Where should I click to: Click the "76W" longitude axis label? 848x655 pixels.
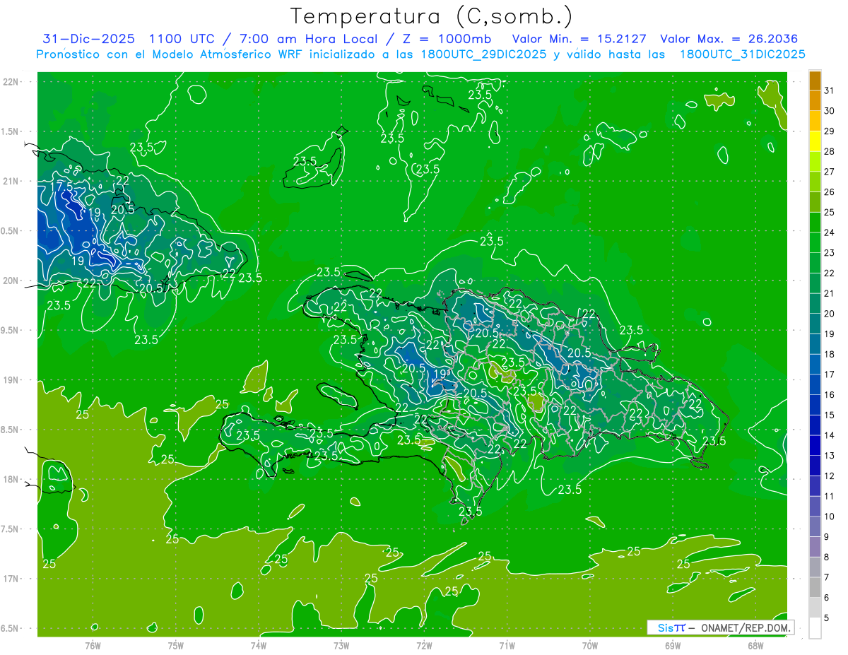pos(93,646)
